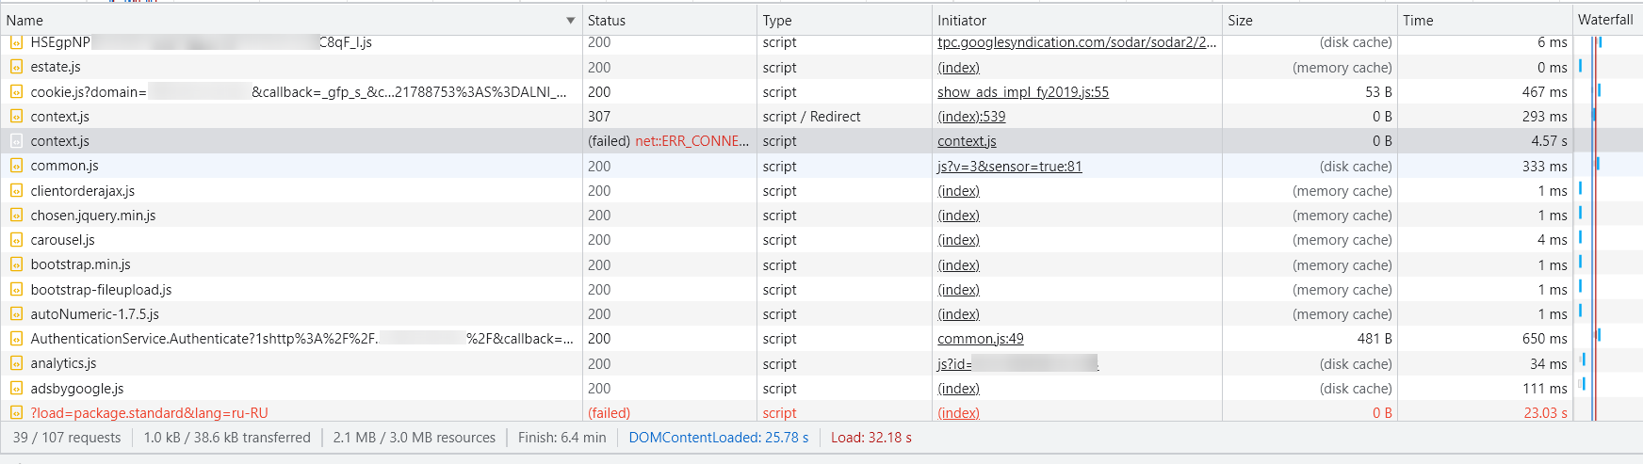Sort by Time column header
Viewport: 1643px width, 464px height.
pos(1418,21)
